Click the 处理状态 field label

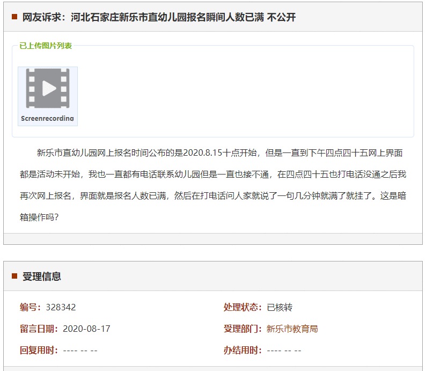243,307
